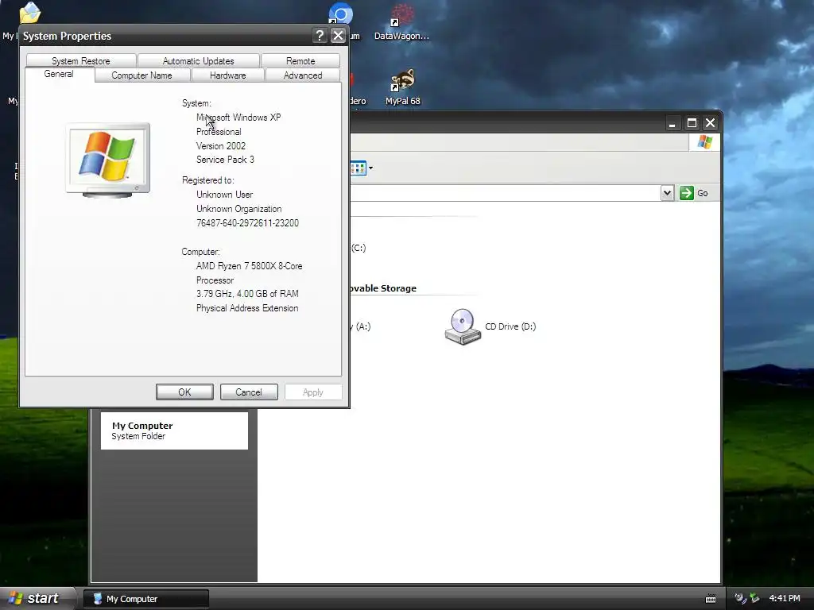Click the "Unknown Organization" line
Image resolution: width=814 pixels, height=610 pixels.
pos(238,209)
